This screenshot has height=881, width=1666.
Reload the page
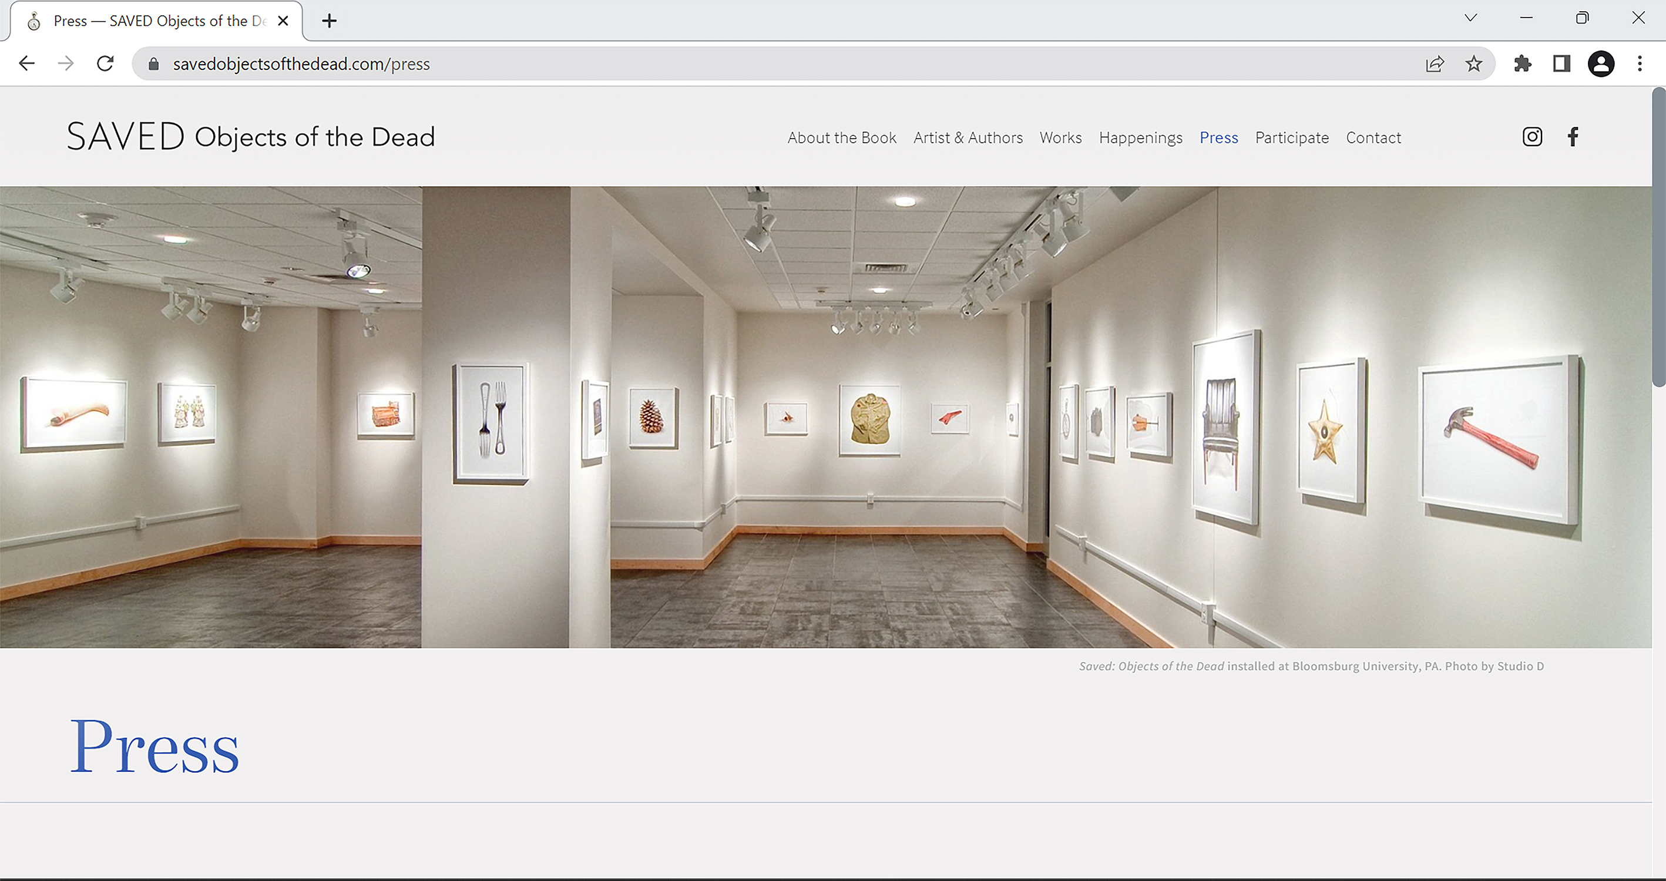tap(105, 63)
